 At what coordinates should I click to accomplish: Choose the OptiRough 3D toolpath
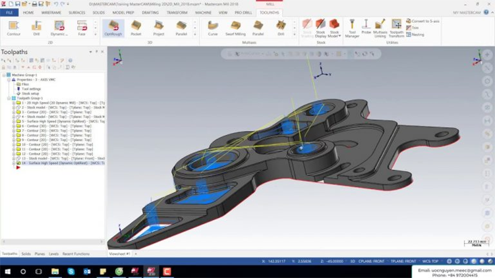[x=113, y=27]
